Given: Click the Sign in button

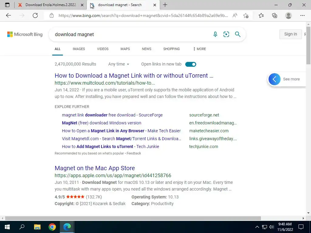Looking at the screenshot, I should pos(291,34).
